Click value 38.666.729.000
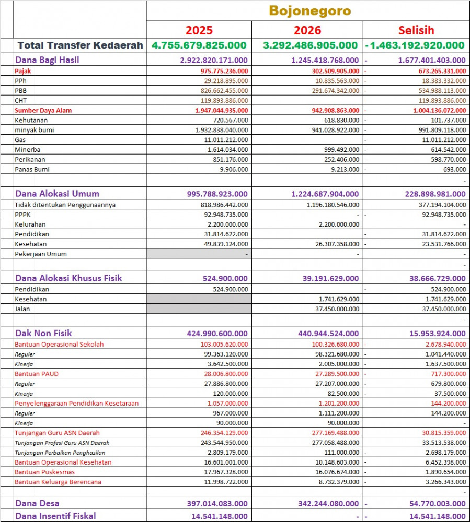 point(438,279)
